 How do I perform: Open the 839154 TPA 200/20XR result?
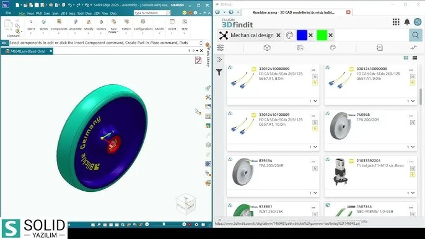pyautogui.click(x=273, y=176)
